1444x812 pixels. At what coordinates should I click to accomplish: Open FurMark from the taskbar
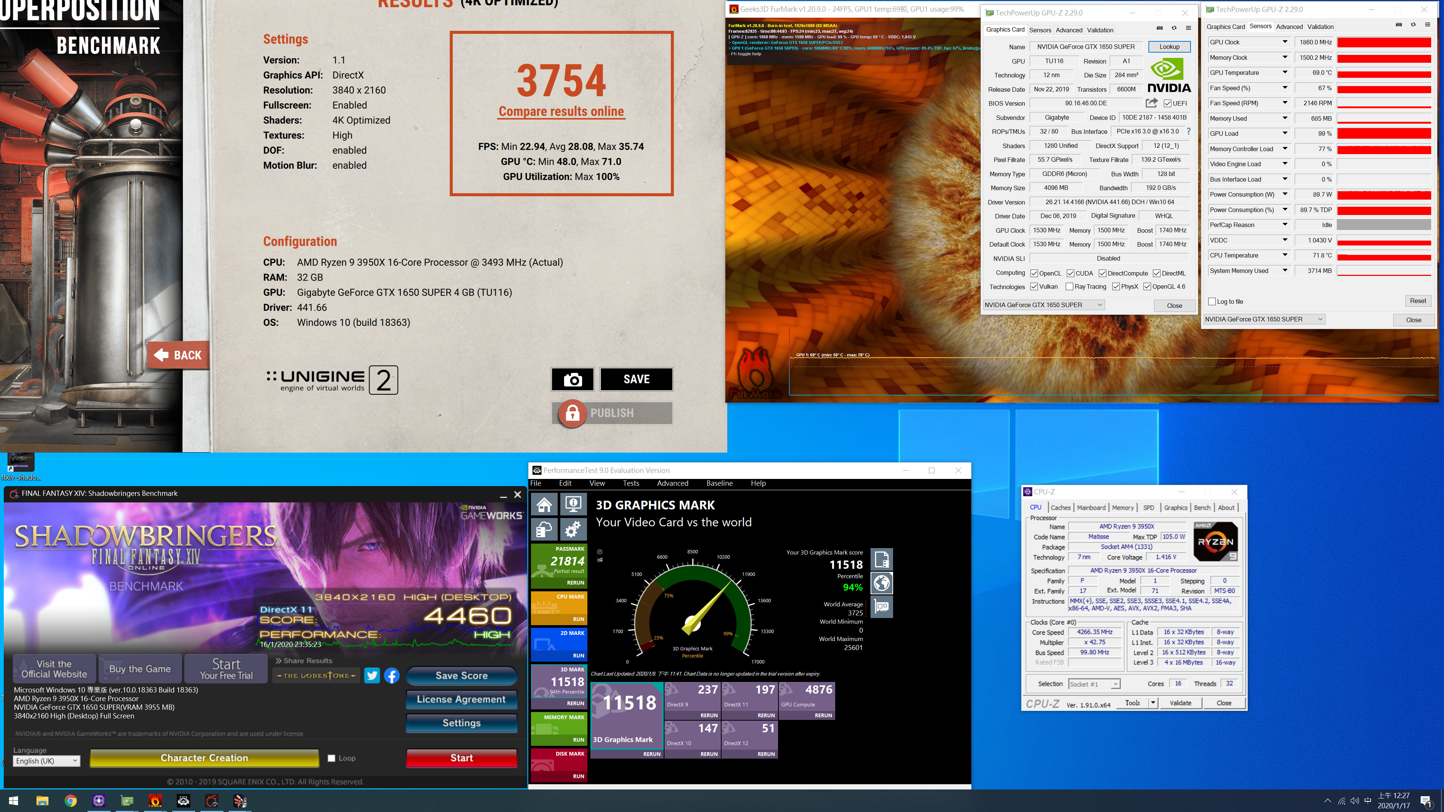pyautogui.click(x=155, y=801)
